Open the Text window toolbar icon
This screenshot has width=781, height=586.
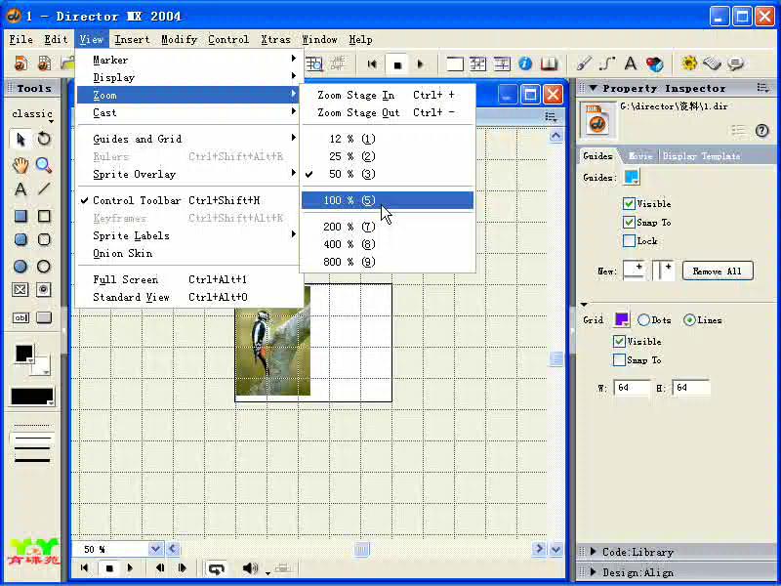(631, 63)
